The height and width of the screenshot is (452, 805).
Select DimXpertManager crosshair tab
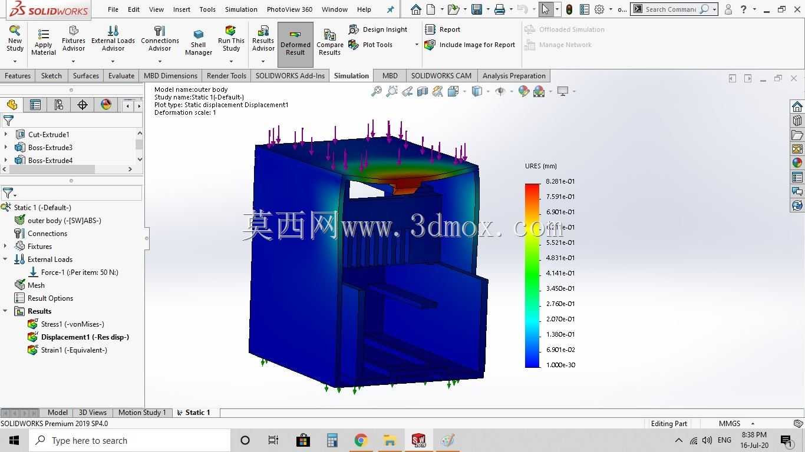coord(83,105)
